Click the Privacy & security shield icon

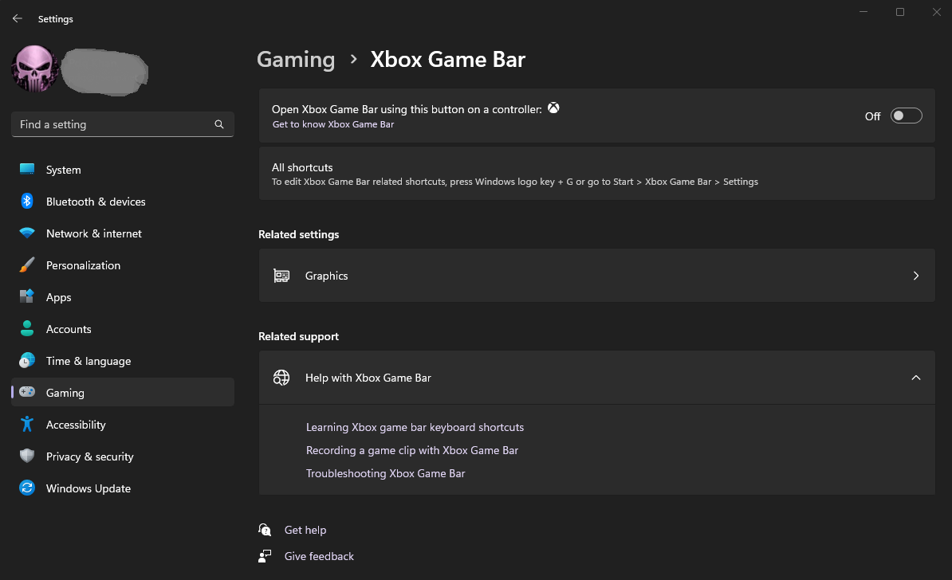(27, 456)
